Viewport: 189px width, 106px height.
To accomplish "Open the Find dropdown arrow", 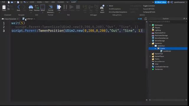I will point(31,13).
